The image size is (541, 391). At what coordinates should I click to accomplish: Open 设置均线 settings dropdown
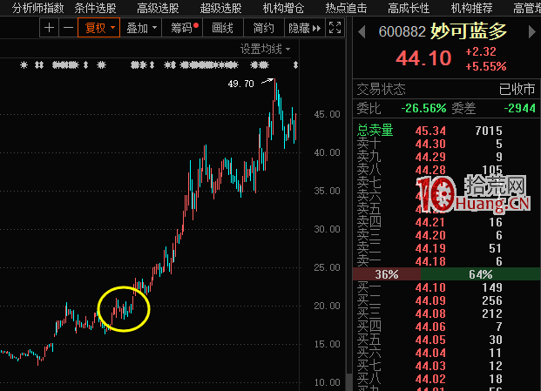265,49
